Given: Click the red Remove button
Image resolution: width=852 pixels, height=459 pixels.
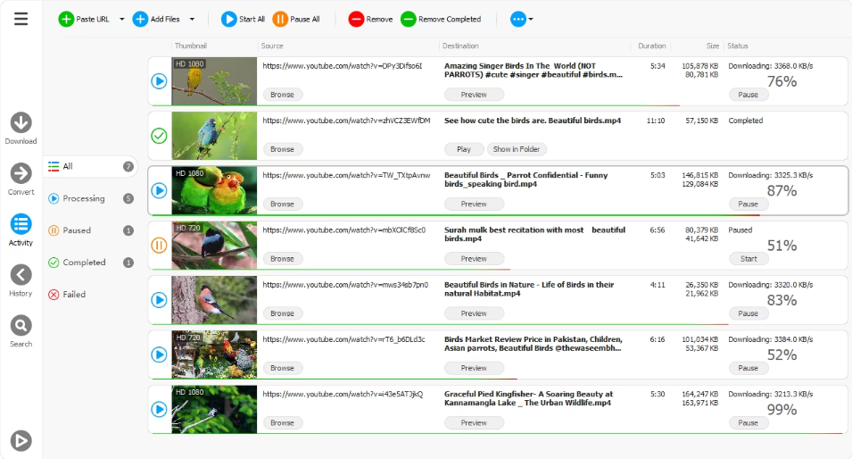Looking at the screenshot, I should [370, 20].
